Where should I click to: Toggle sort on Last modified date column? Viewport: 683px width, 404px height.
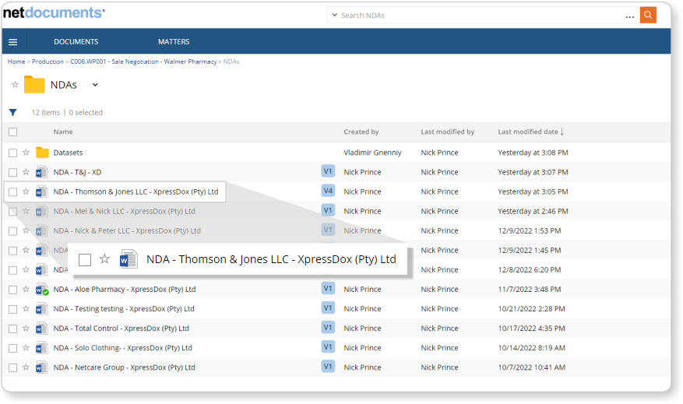pos(530,132)
